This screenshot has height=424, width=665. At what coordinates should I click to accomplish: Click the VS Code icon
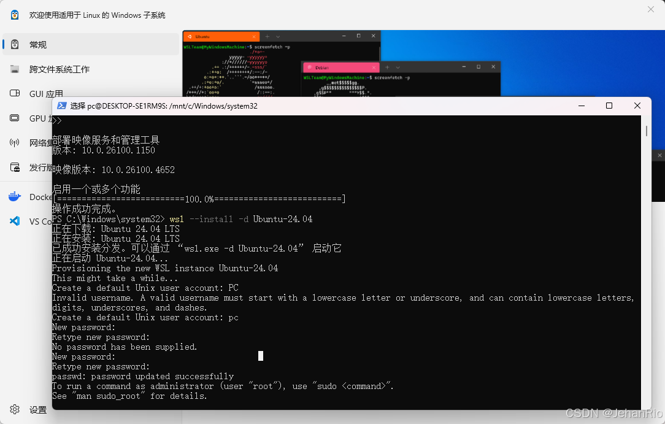[x=15, y=221]
